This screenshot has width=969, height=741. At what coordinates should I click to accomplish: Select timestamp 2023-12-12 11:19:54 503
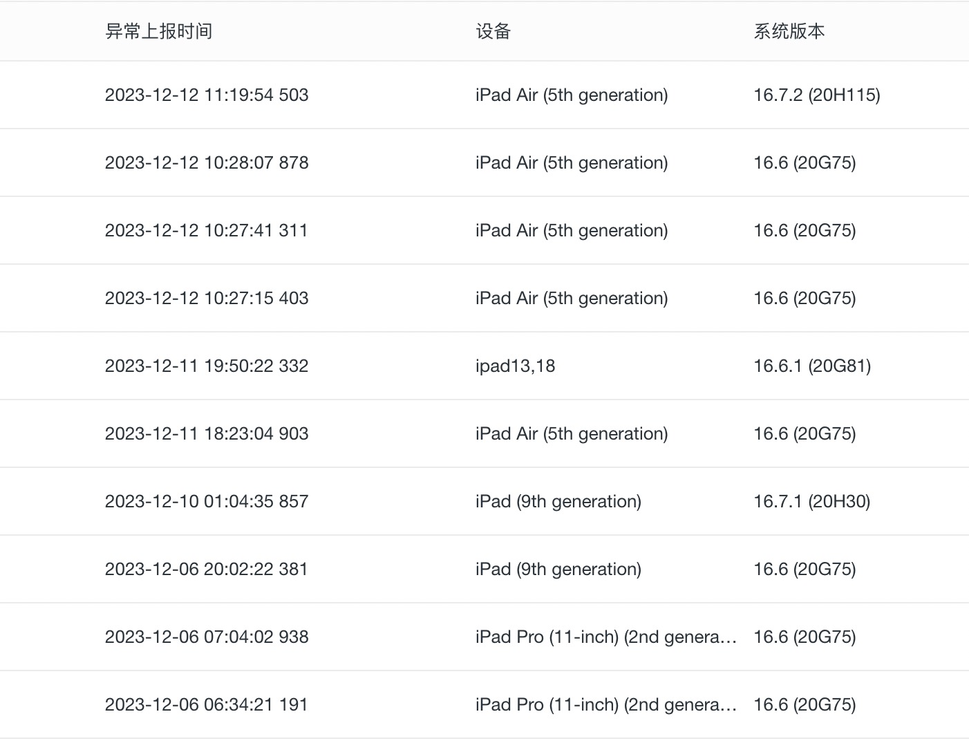pos(207,95)
